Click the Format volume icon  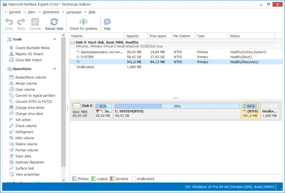coord(11,150)
